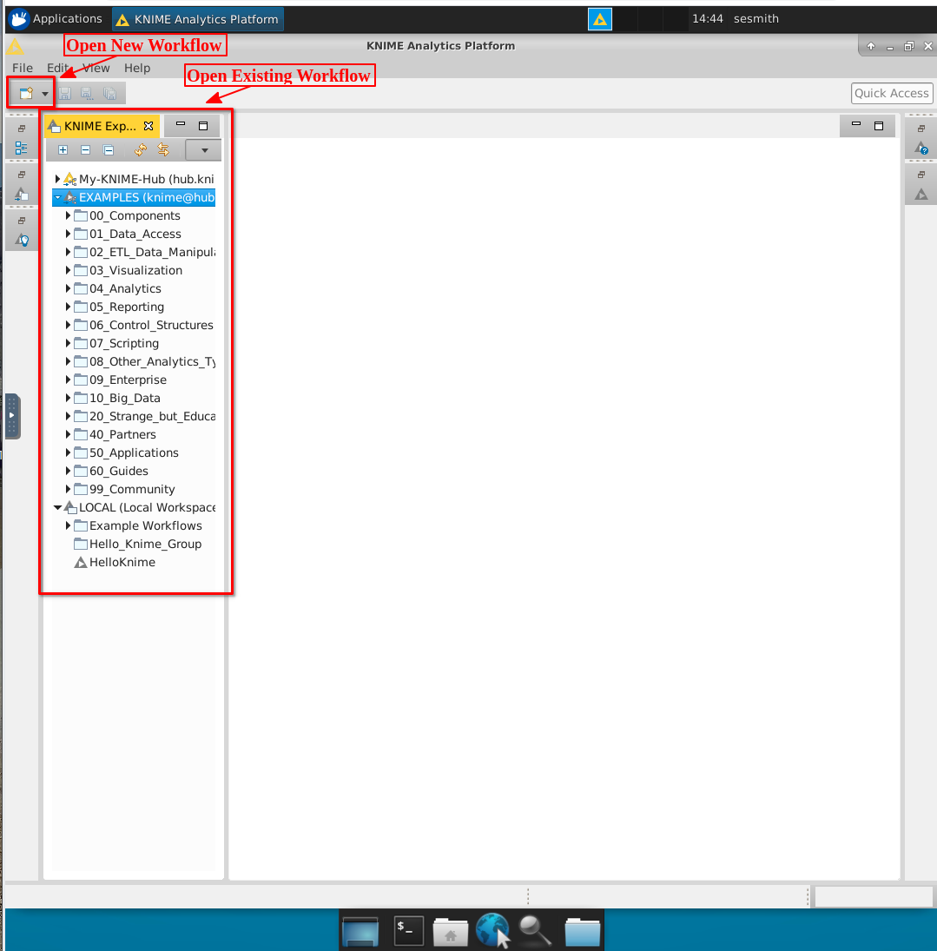Click the KNIME Analytics Platform taskbar button
Screen dimensions: 937x951
(198, 19)
